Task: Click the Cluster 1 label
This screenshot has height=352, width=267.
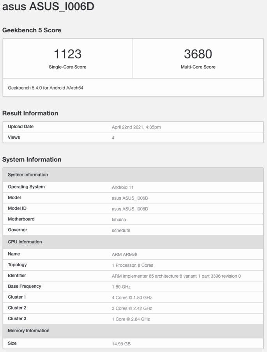Action: coord(17,297)
